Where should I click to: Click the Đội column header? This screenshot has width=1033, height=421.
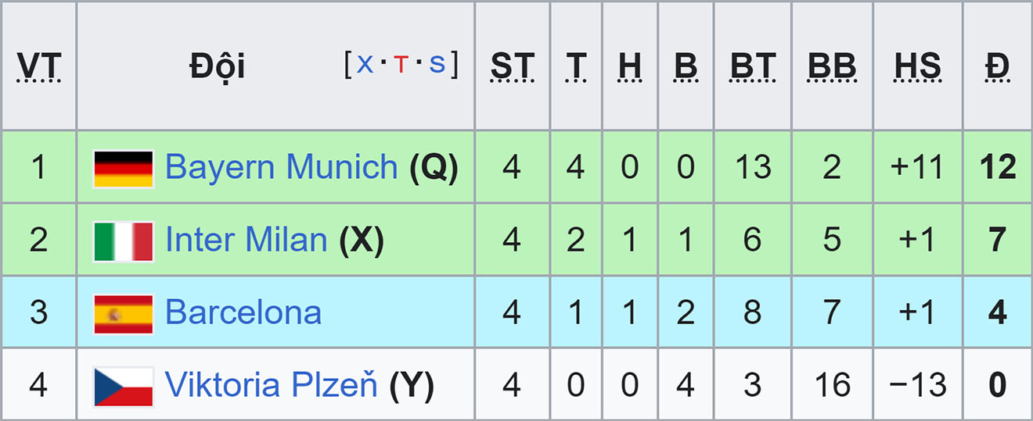217,67
